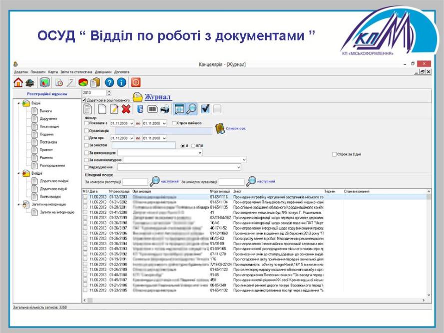
Task: Open the blue question mark help icon
Action: tap(109, 82)
